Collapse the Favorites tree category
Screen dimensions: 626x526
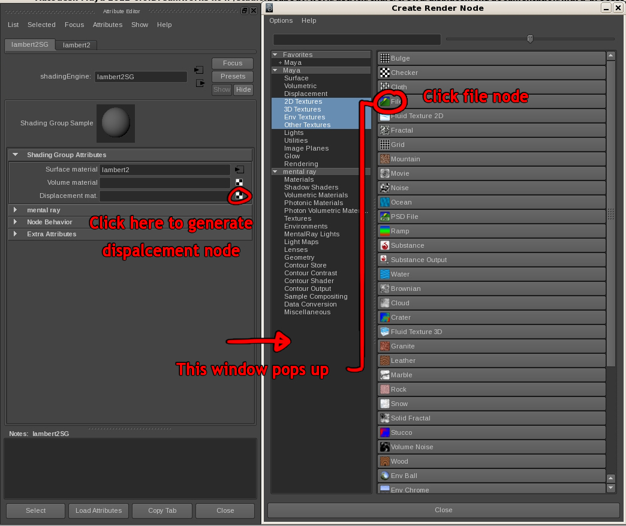pos(275,55)
